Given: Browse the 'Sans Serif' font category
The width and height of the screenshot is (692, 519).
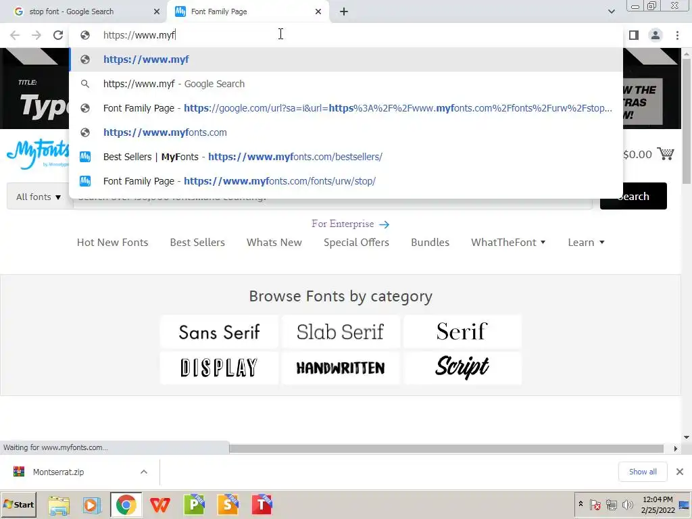Looking at the screenshot, I should (220, 332).
